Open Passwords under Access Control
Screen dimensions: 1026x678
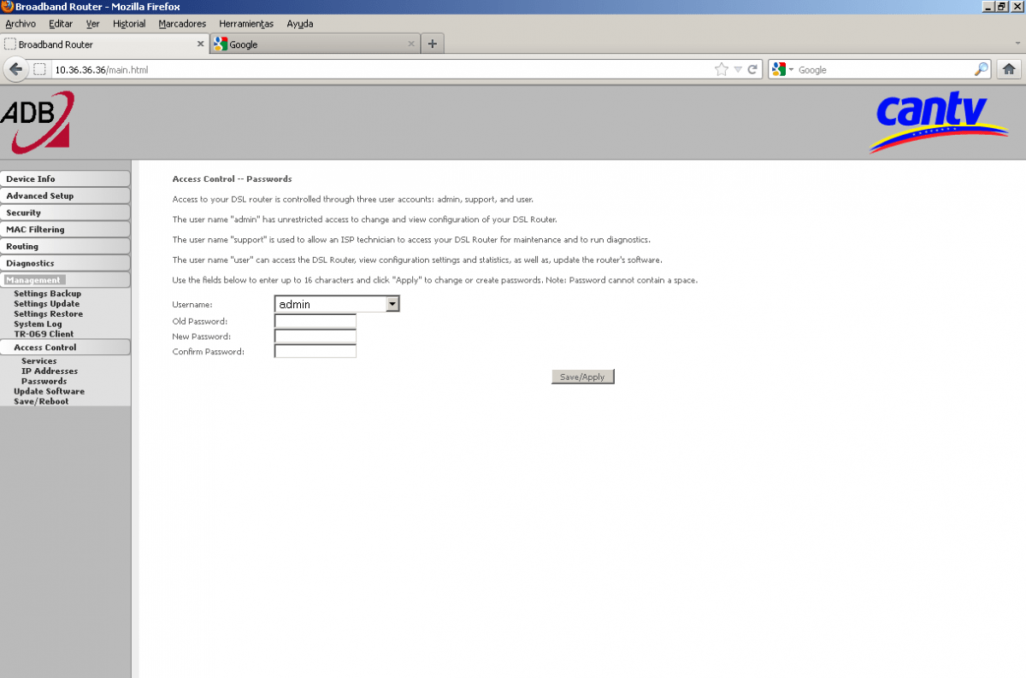(44, 382)
